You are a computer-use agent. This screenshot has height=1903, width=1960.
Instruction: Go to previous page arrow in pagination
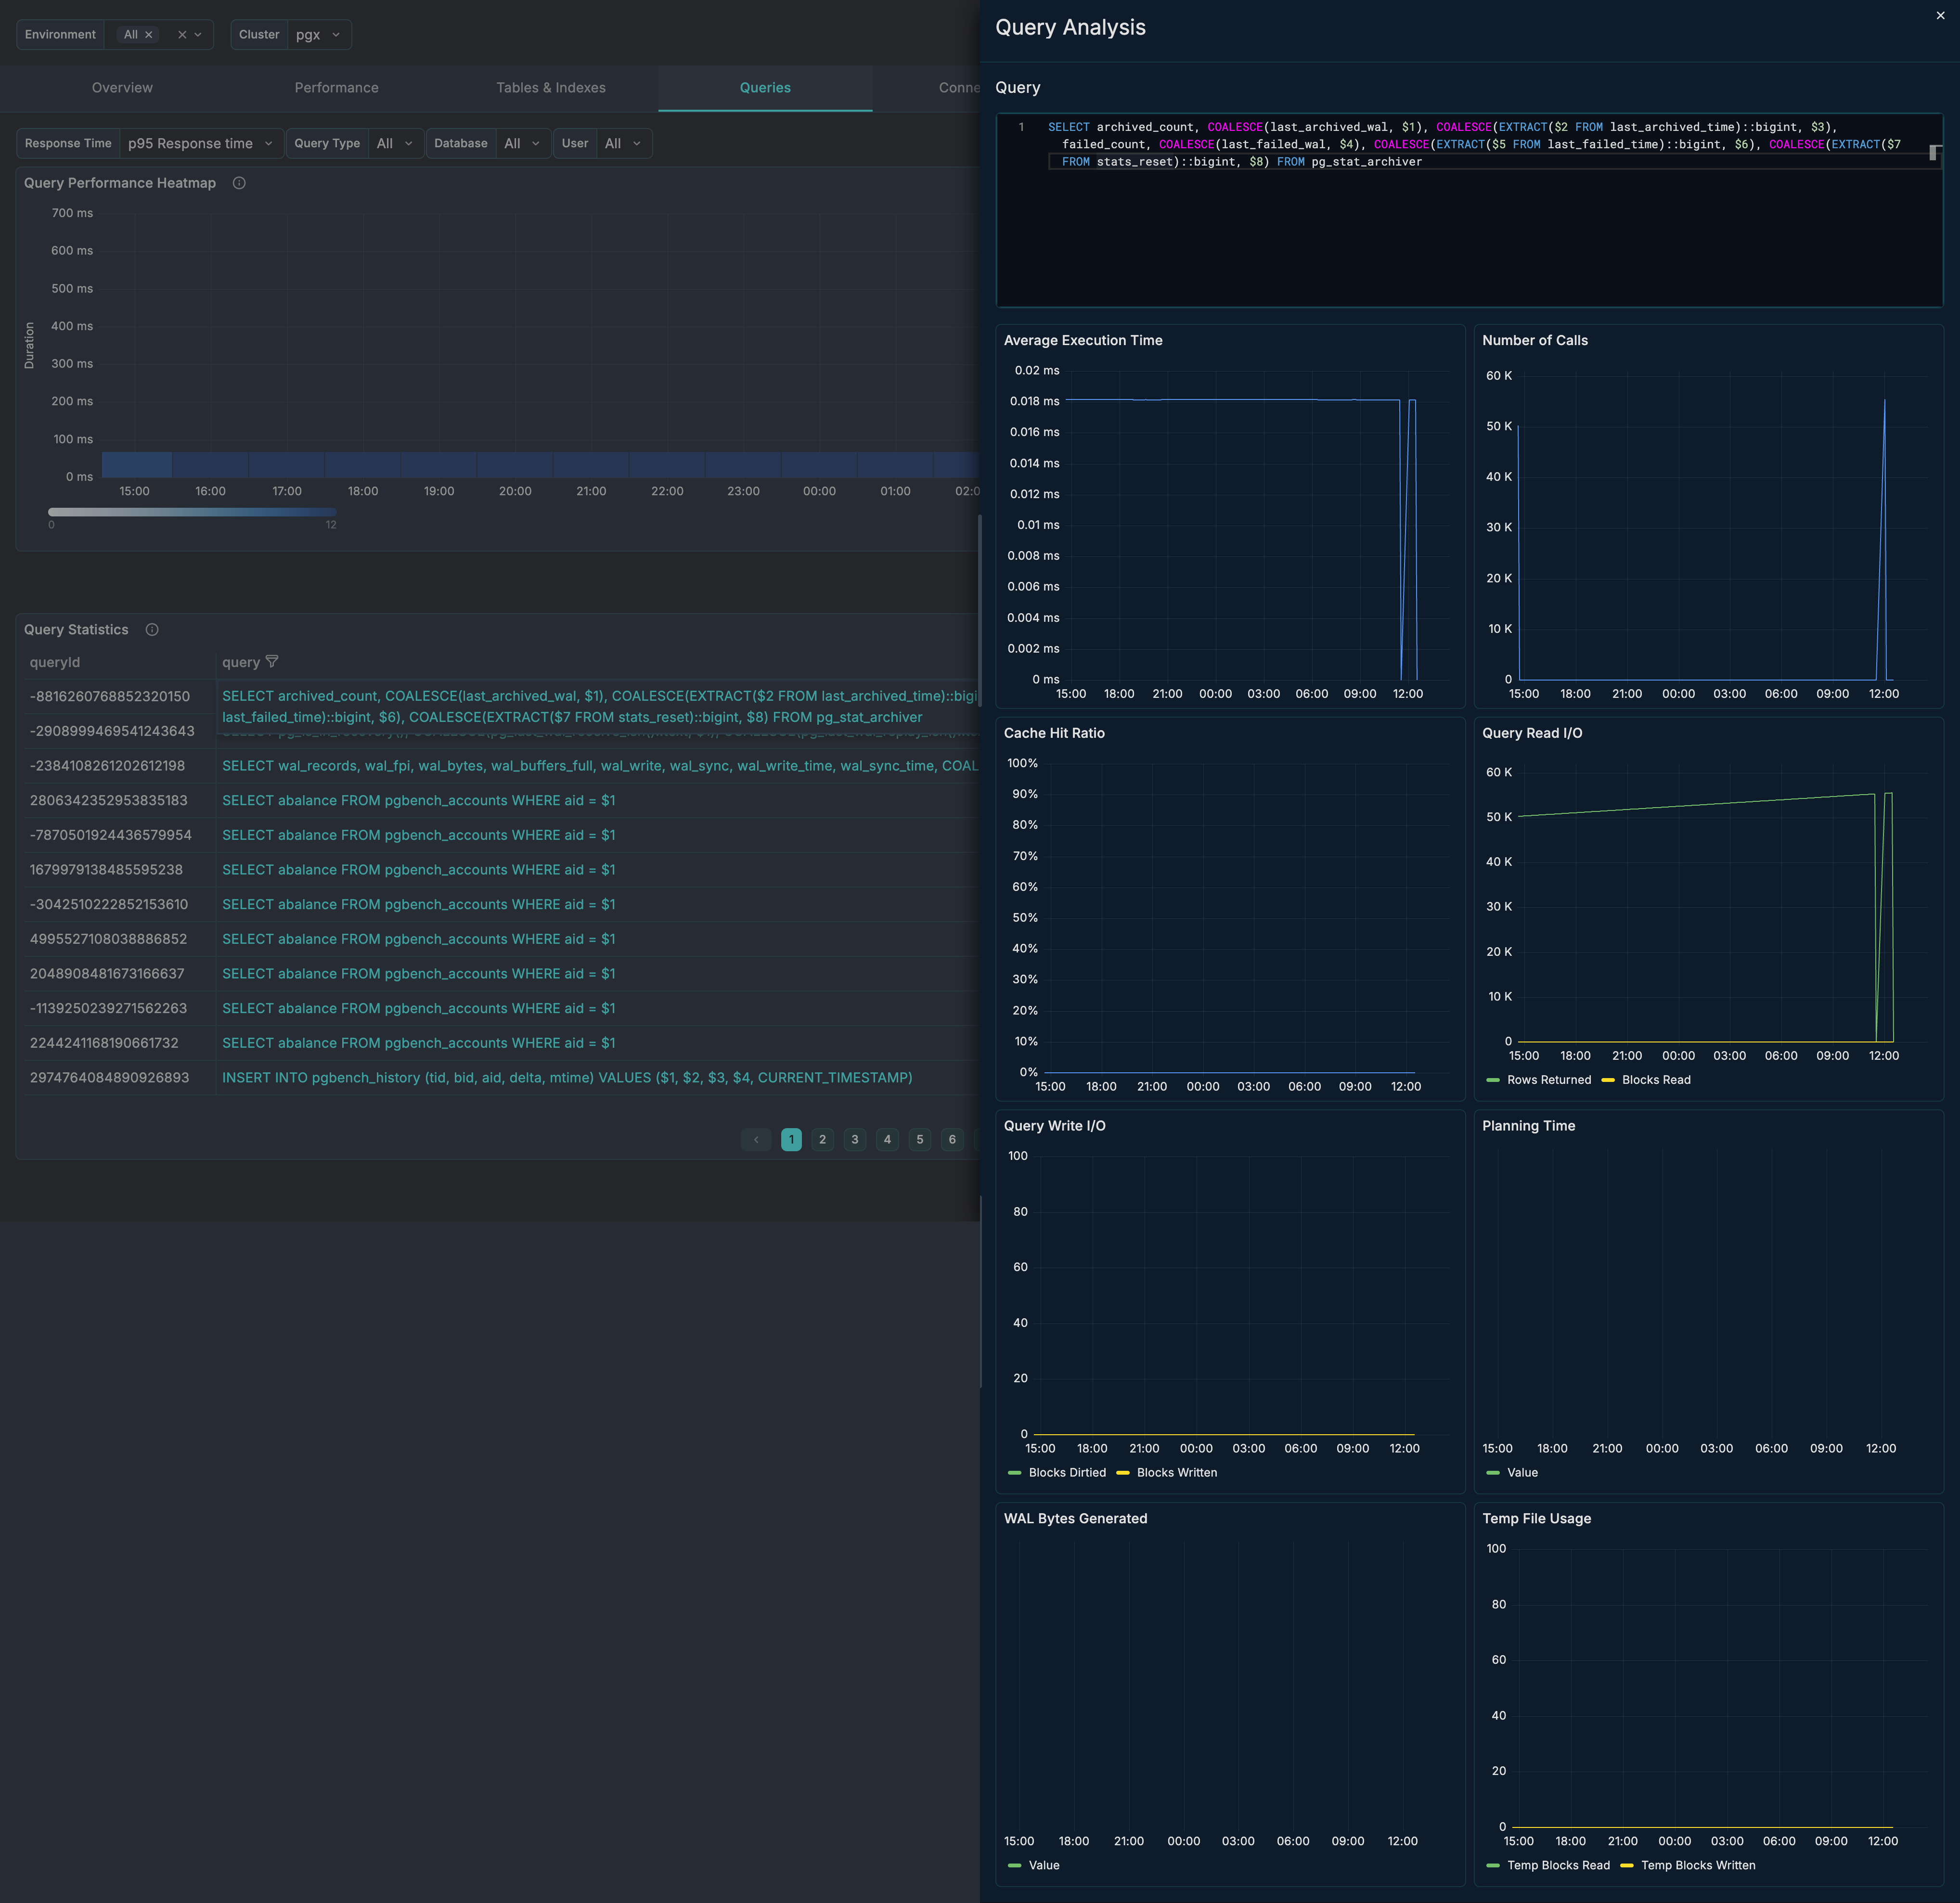coord(756,1139)
